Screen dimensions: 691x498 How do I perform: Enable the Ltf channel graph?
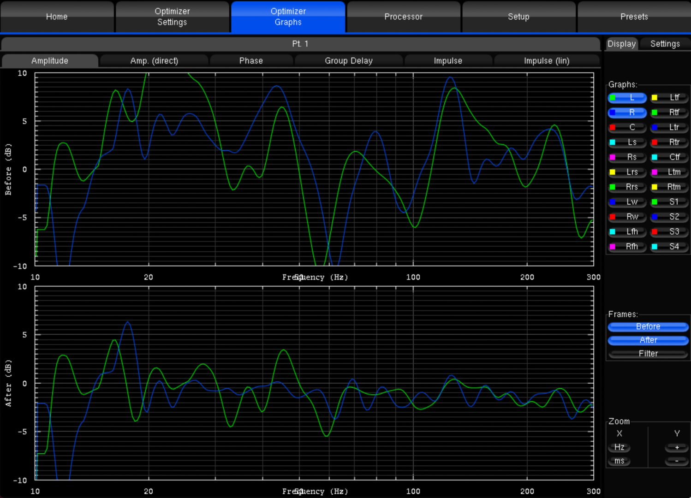point(669,98)
